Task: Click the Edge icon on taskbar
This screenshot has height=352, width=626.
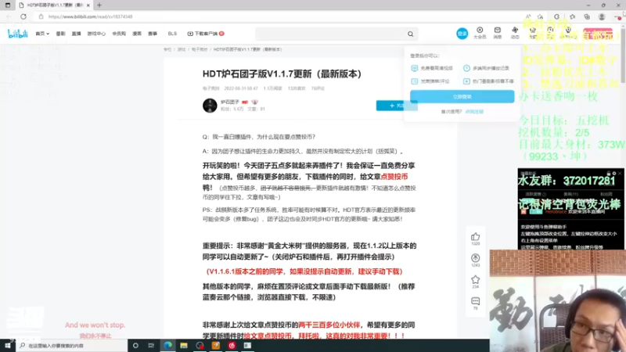Action: [167, 346]
